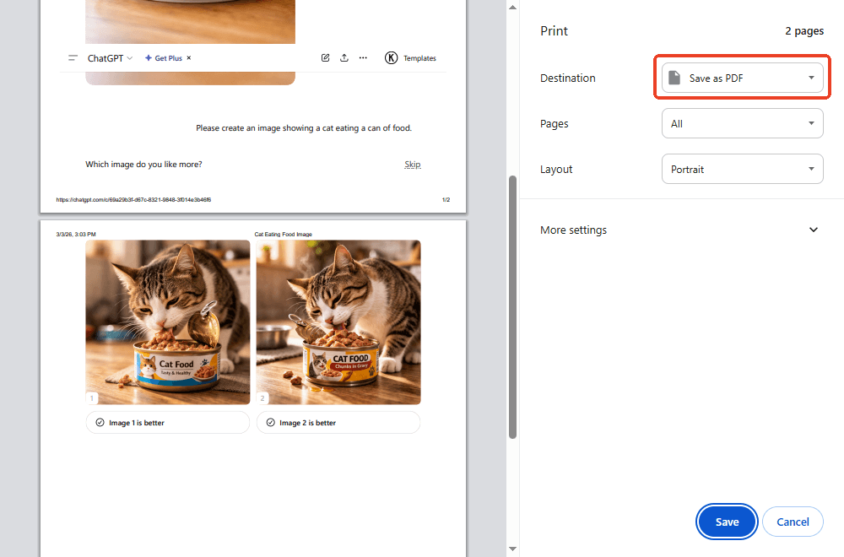The width and height of the screenshot is (844, 557).
Task: Click the Get Plus menu item
Action: (169, 57)
